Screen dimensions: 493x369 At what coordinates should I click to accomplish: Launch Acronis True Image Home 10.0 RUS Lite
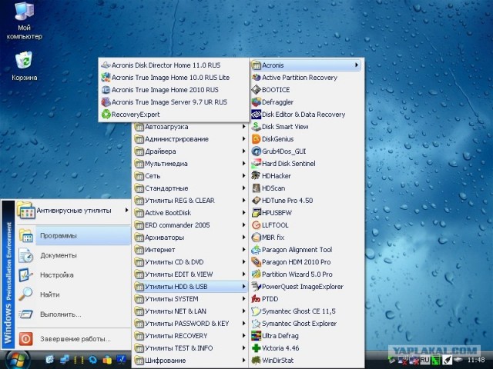173,78
